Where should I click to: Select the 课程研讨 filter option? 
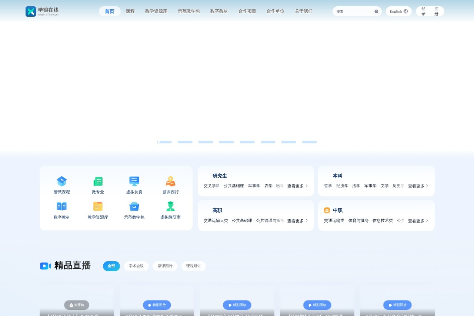click(194, 266)
